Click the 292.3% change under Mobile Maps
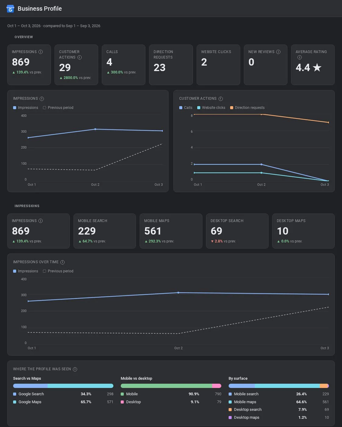This screenshot has height=427, width=342. (x=159, y=241)
